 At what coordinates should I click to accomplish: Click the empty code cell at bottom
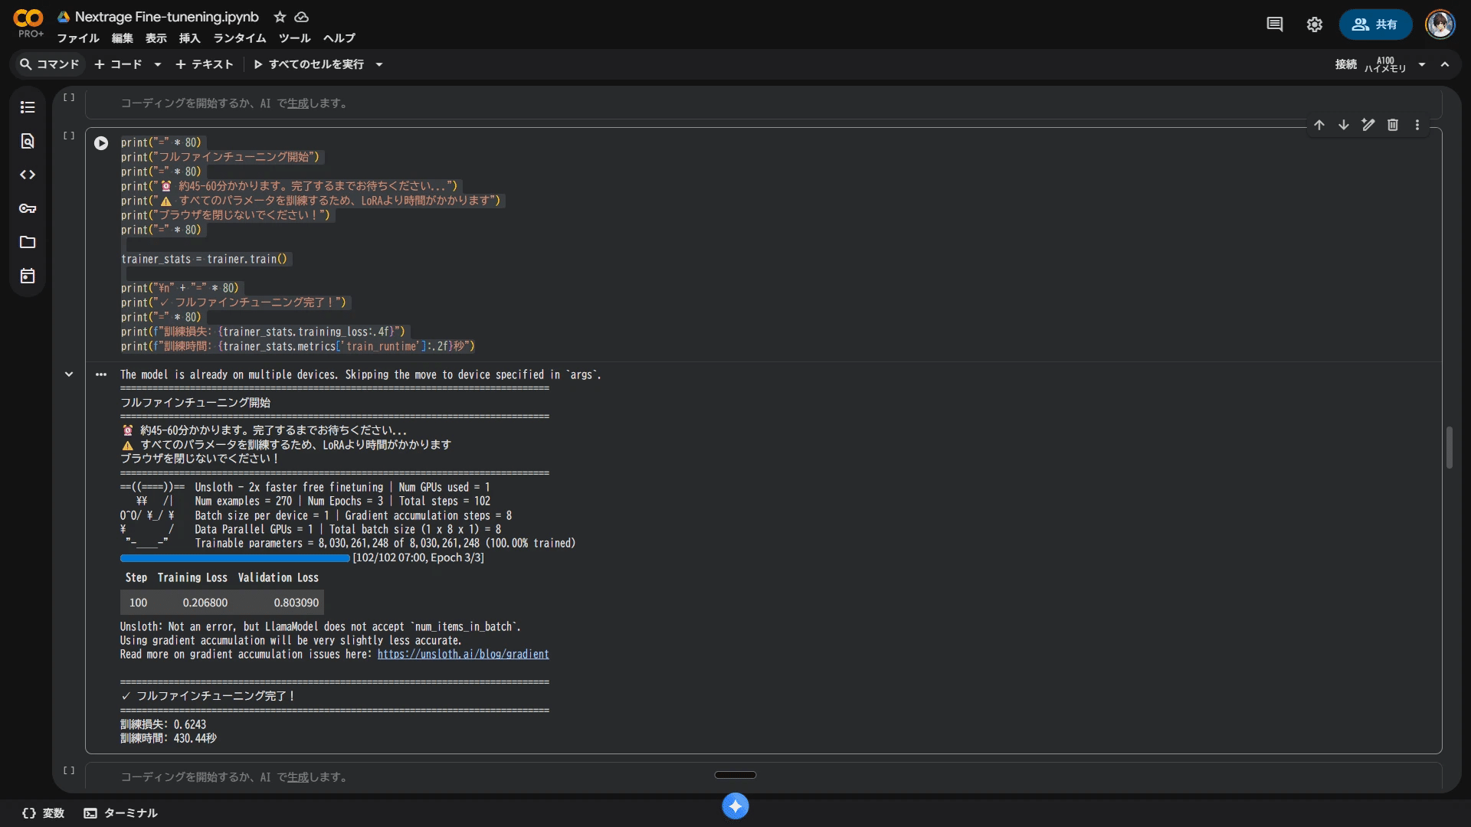click(x=763, y=776)
